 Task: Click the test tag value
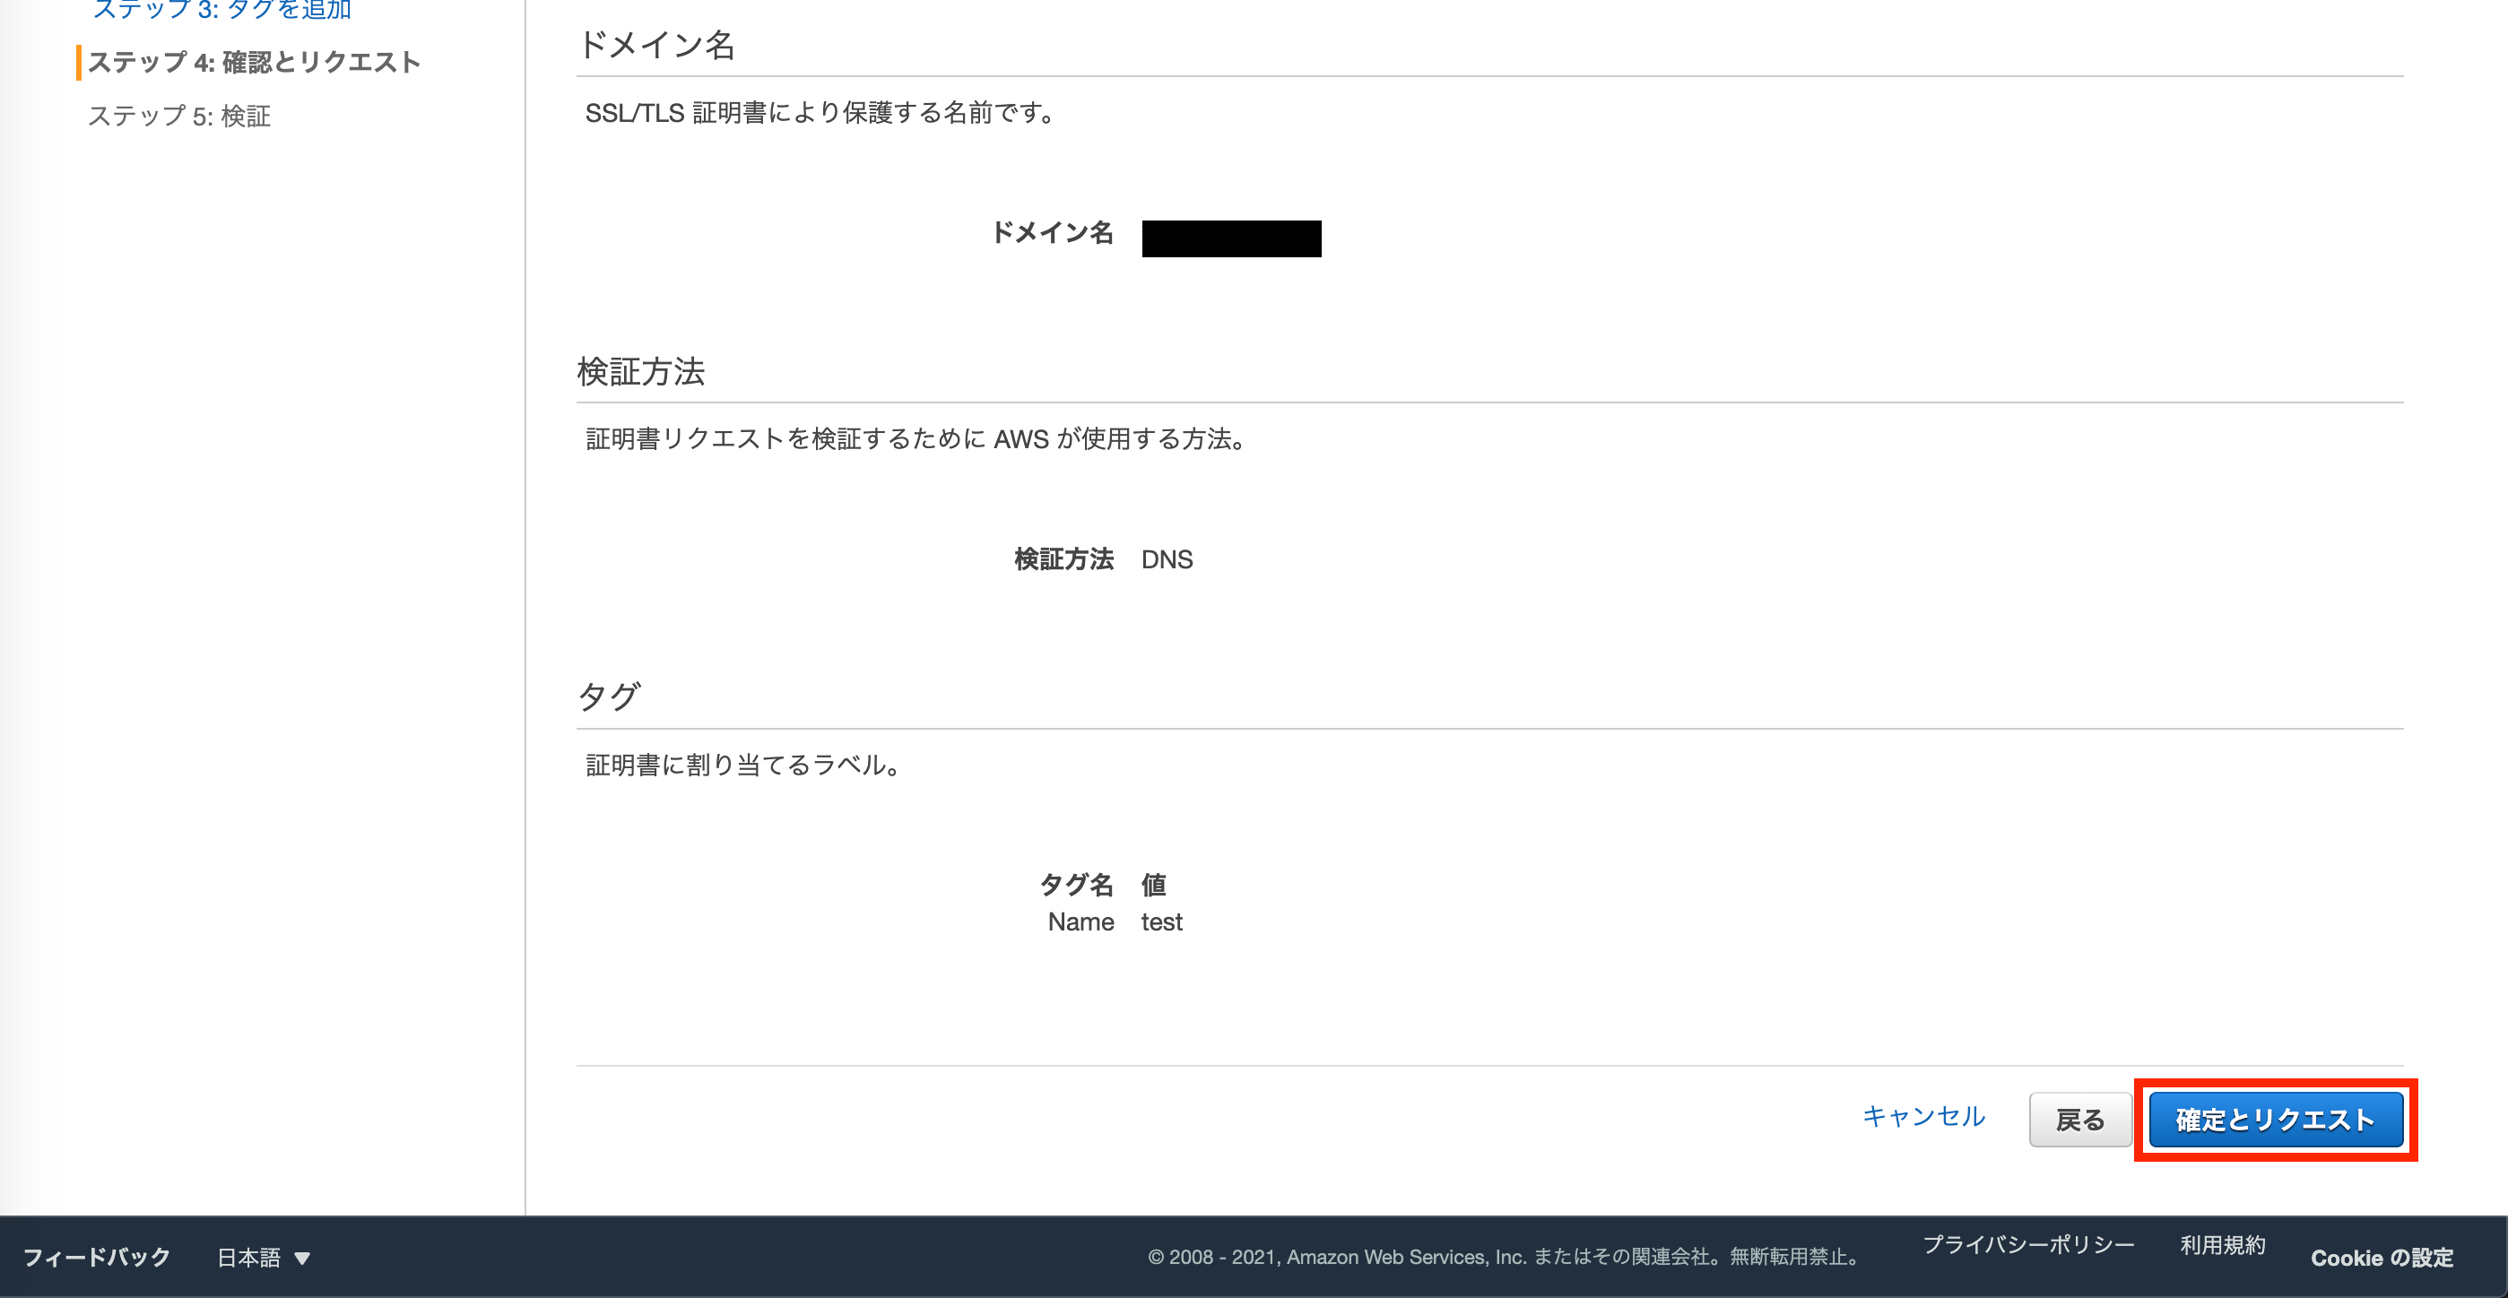[x=1161, y=922]
